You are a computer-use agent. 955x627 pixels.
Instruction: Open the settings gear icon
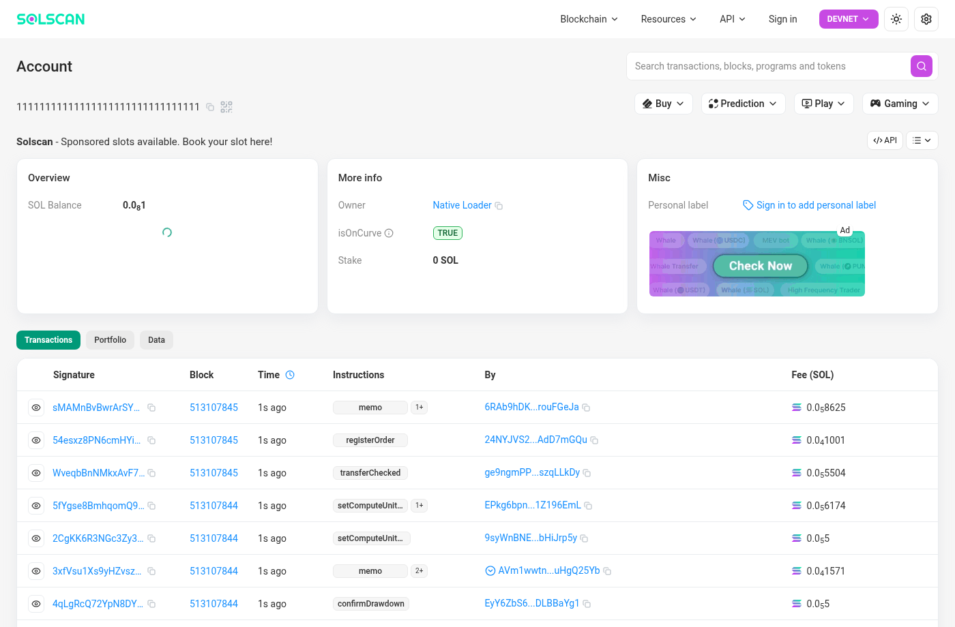click(x=926, y=19)
